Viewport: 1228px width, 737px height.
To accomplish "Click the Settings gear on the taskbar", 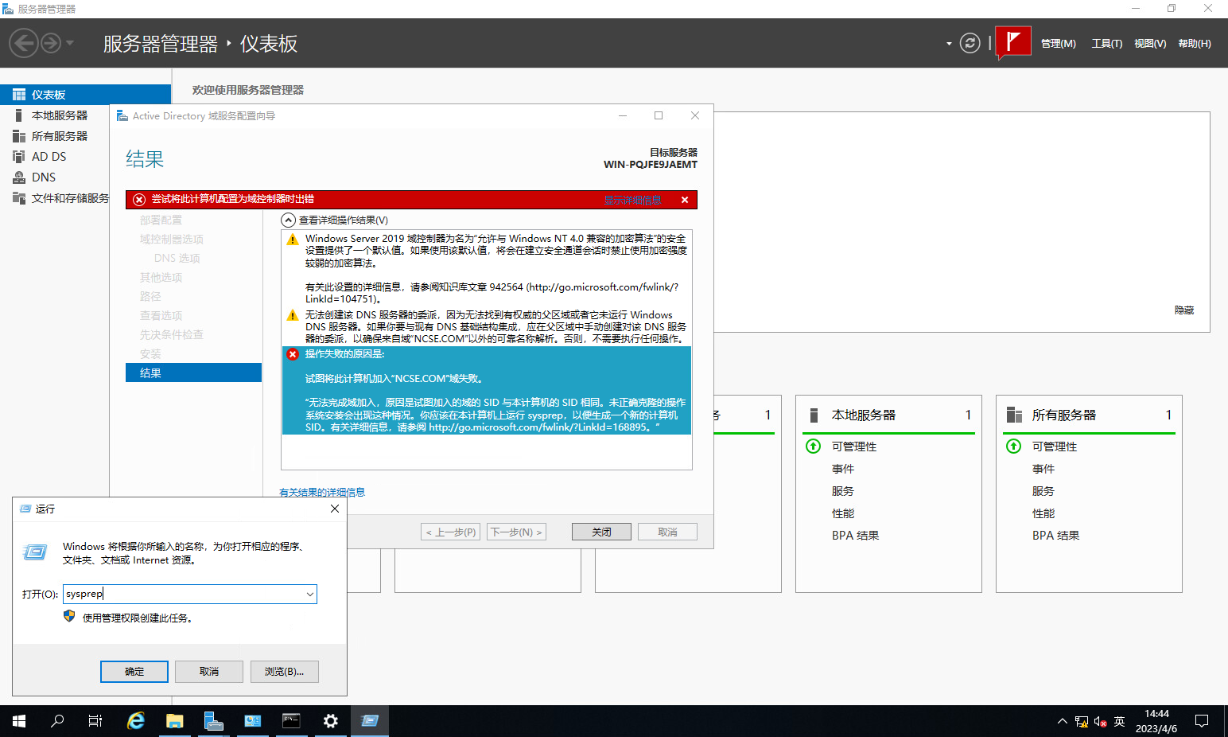I will coord(330,721).
